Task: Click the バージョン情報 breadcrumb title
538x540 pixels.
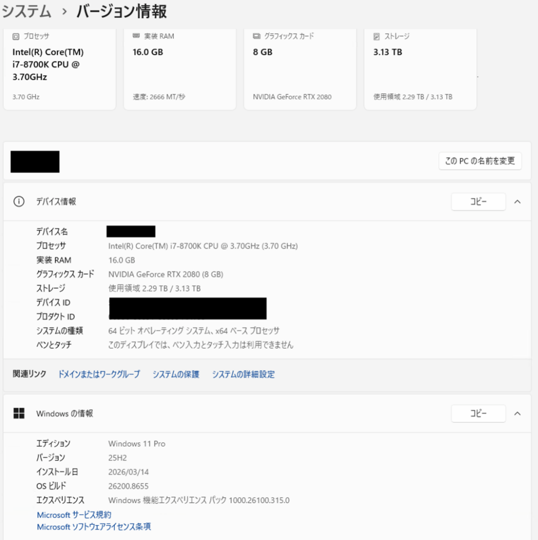Action: click(x=121, y=11)
